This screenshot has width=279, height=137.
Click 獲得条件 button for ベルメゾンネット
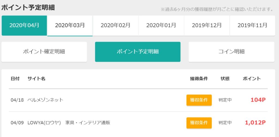[199, 100]
